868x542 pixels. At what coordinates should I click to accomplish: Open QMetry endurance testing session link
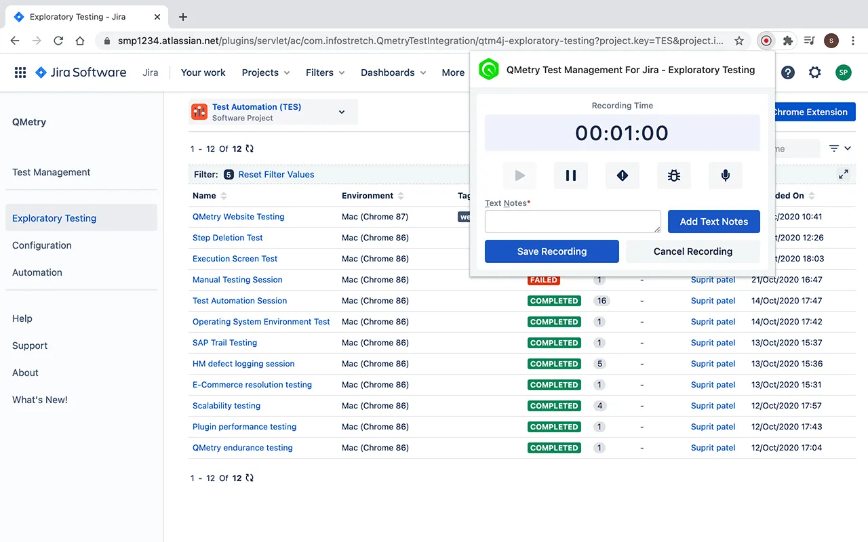coord(243,448)
